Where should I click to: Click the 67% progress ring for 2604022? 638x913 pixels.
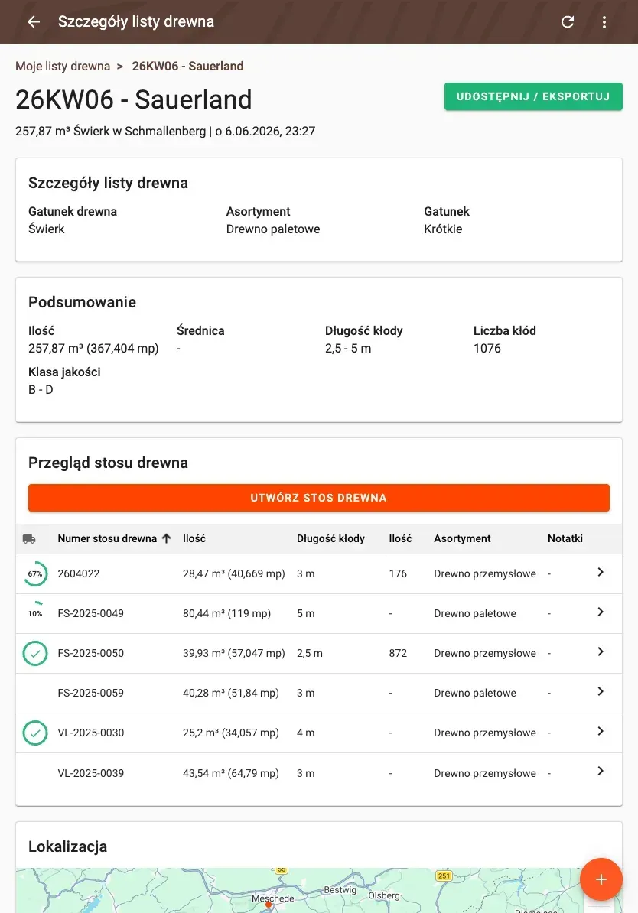click(x=35, y=573)
